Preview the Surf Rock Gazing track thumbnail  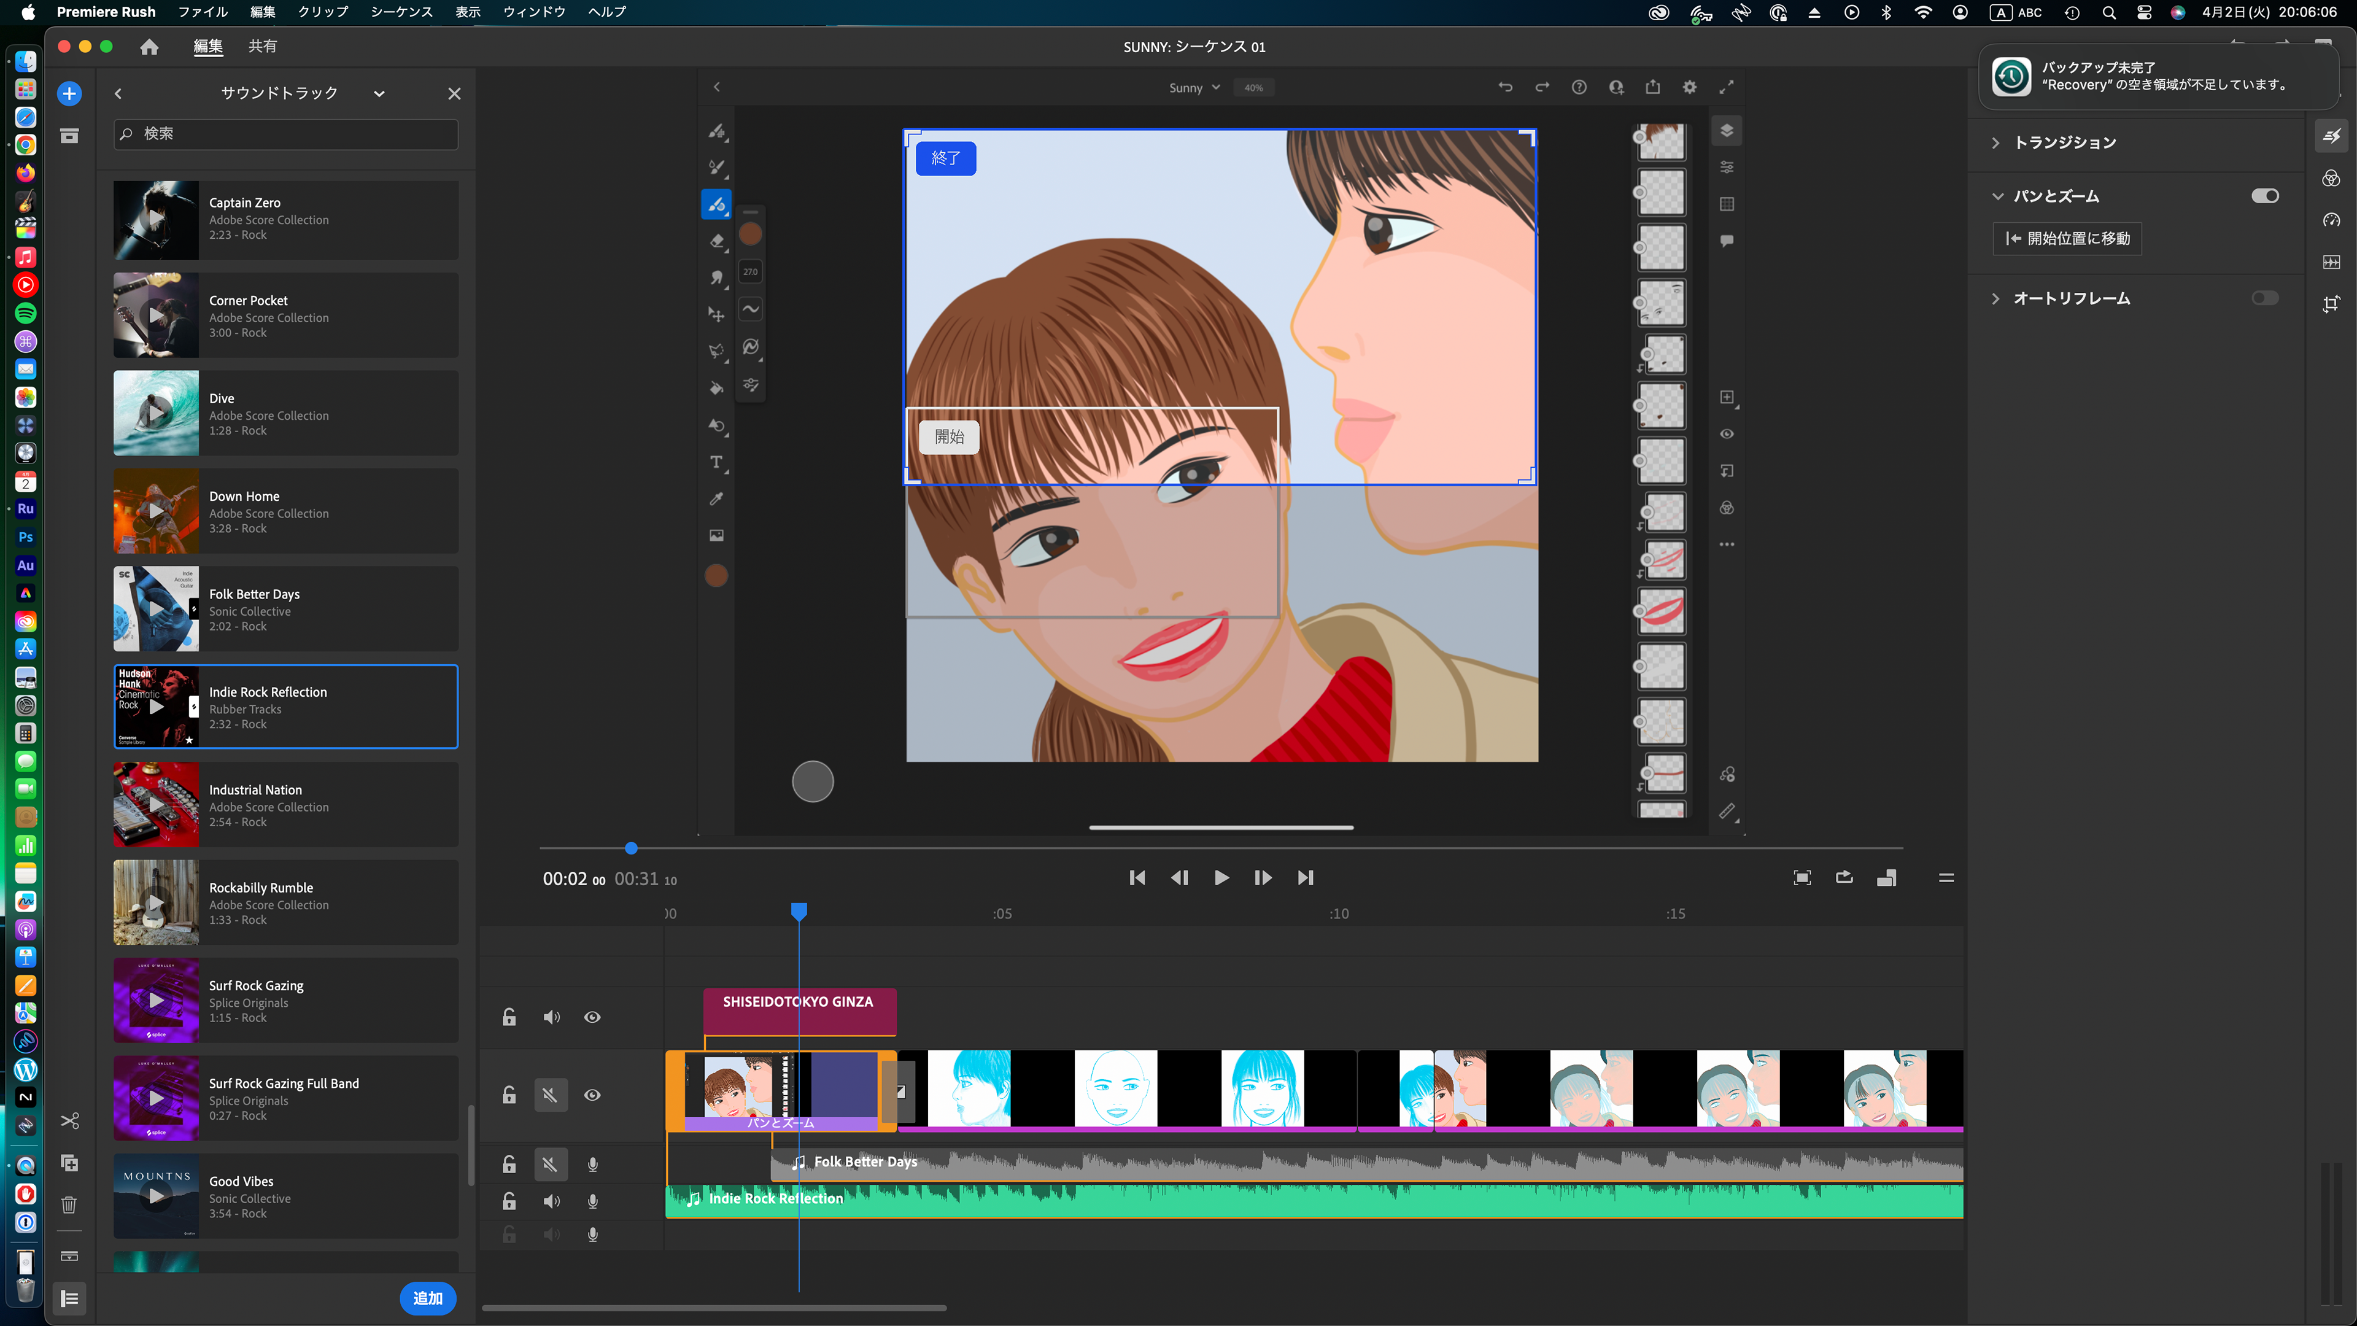point(155,1000)
